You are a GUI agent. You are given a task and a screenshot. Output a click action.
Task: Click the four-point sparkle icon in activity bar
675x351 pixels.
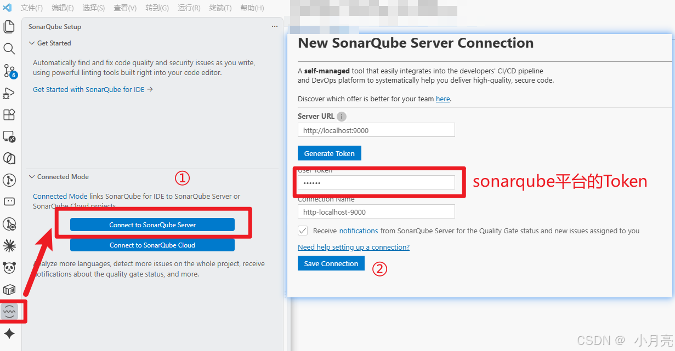(9, 333)
